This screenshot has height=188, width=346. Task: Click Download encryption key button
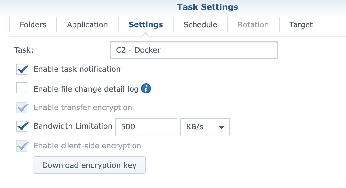89,165
